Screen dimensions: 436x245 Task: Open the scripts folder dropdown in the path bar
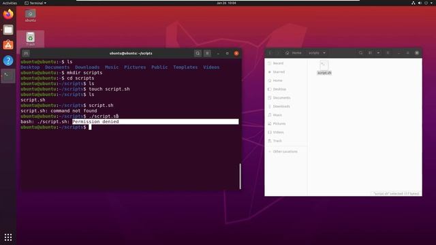[x=317, y=53]
